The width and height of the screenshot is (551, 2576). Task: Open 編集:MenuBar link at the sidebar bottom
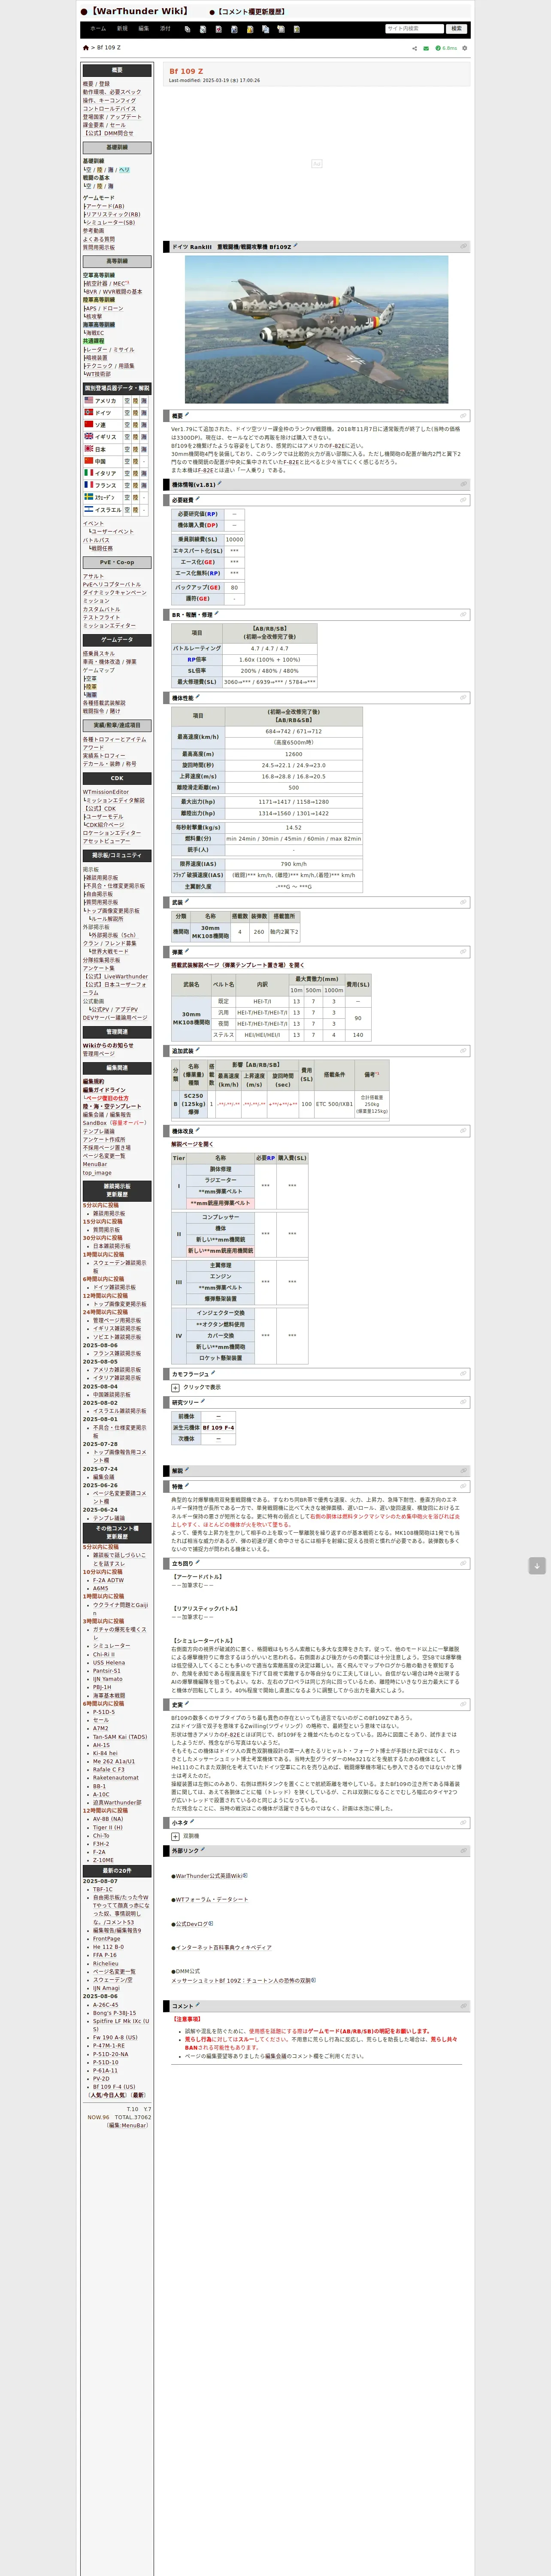pos(127,2126)
